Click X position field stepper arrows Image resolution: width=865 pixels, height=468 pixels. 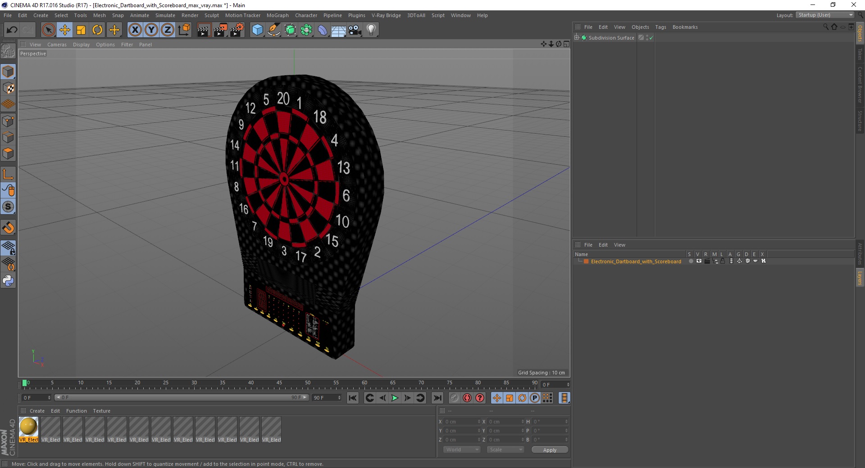pos(479,422)
